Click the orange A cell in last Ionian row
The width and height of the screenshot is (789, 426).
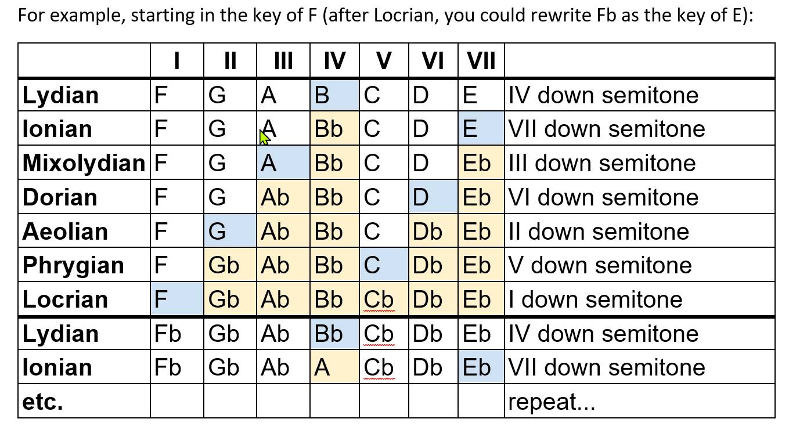pos(334,367)
